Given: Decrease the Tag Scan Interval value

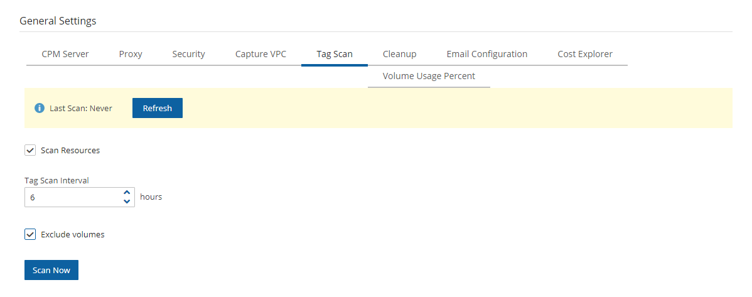Looking at the screenshot, I should pyautogui.click(x=127, y=201).
